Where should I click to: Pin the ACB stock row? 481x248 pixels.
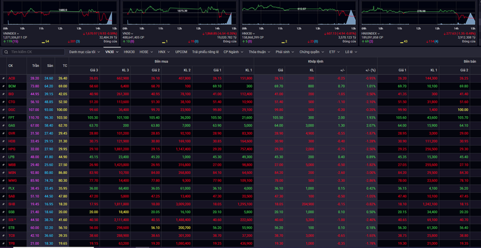click(x=3, y=78)
